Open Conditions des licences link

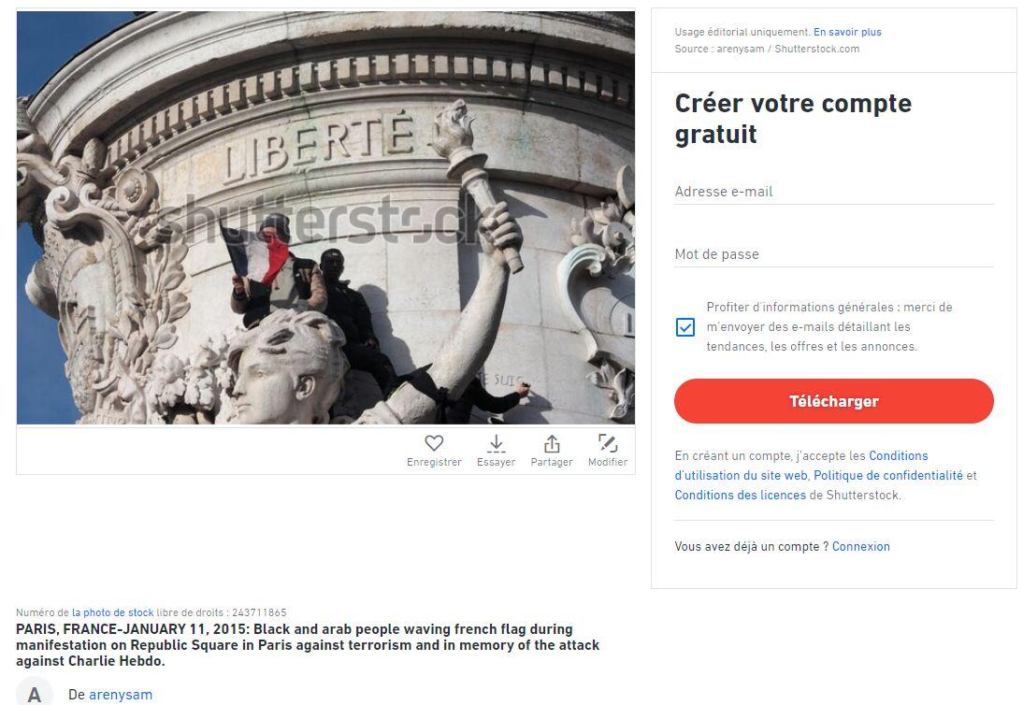click(740, 495)
